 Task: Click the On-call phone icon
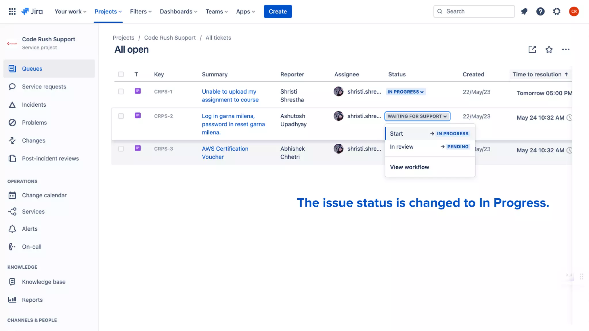point(12,247)
